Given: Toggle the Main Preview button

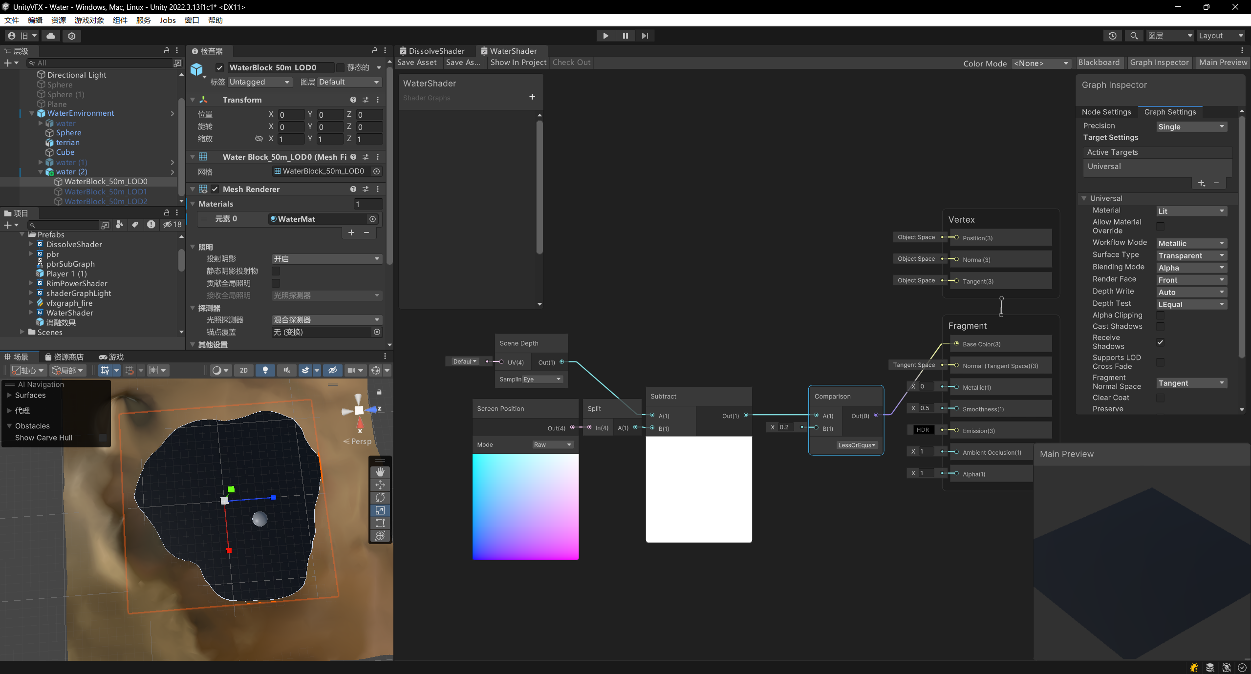Looking at the screenshot, I should [x=1223, y=62].
